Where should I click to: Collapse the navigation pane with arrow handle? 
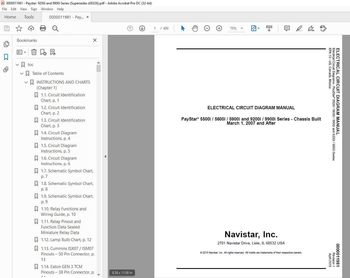coord(105,156)
